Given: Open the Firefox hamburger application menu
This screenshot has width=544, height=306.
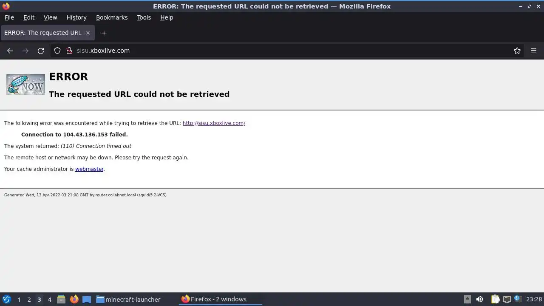Looking at the screenshot, I should pyautogui.click(x=534, y=51).
